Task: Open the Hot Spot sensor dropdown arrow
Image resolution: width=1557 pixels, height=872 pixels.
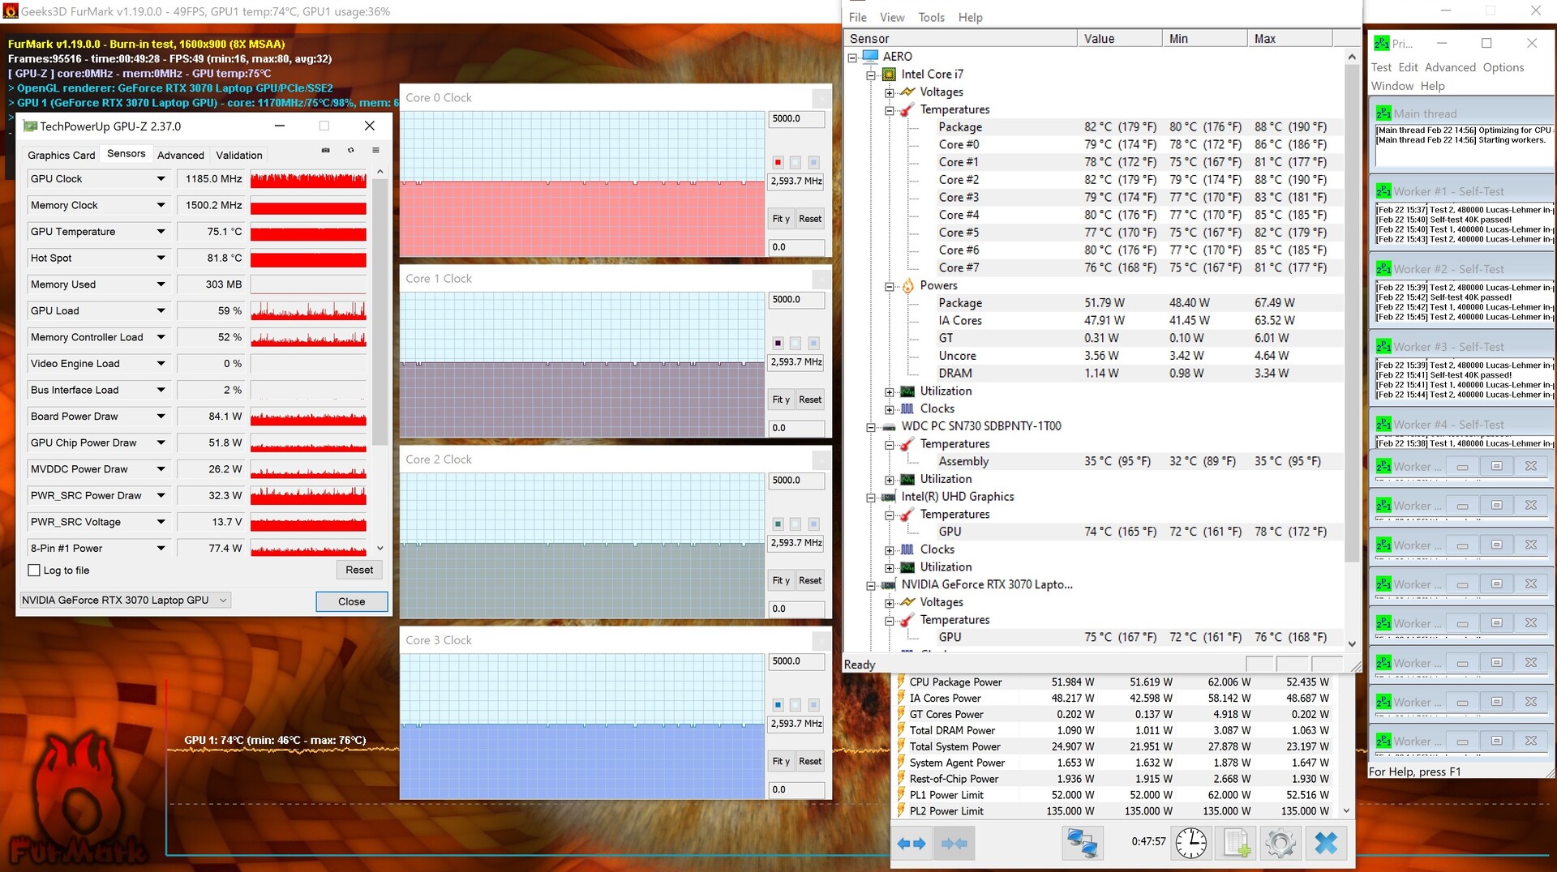Action: tap(161, 259)
